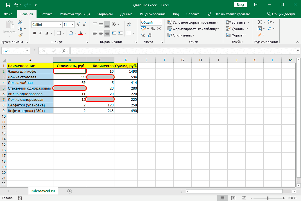Toggle italic formatting (К)
Screen dimensions: 301x201
tap(41, 33)
